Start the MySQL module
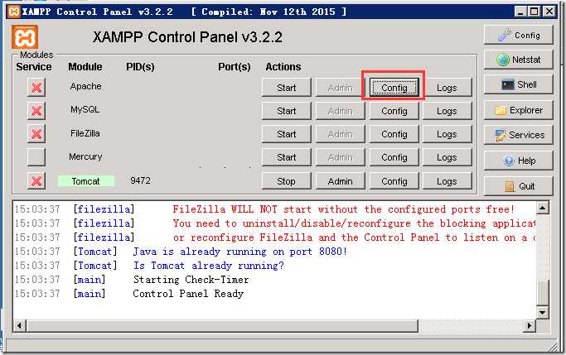Viewport: 566px width, 355px height. pos(286,111)
